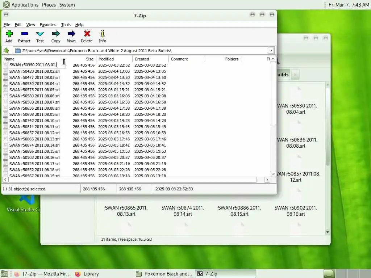
Task: Click file icon of SWAN r50698 2011.08.09.srl
Action: point(5,114)
